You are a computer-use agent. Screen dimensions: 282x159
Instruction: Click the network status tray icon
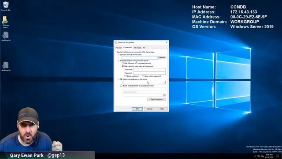(x=259, y=156)
